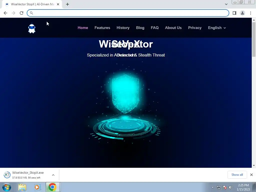Open the Chrome profile avatar
Viewport: 256px width, 192px height.
pos(242,13)
